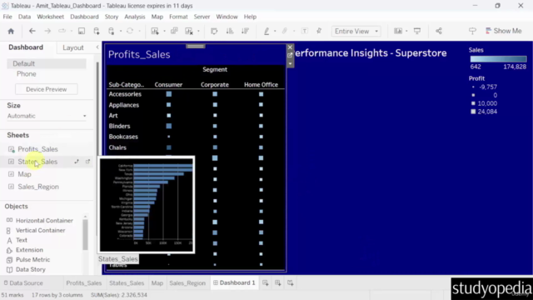Click the data guide icon
Viewport: 533px width, 300px height.
pyautogui.click(x=472, y=32)
